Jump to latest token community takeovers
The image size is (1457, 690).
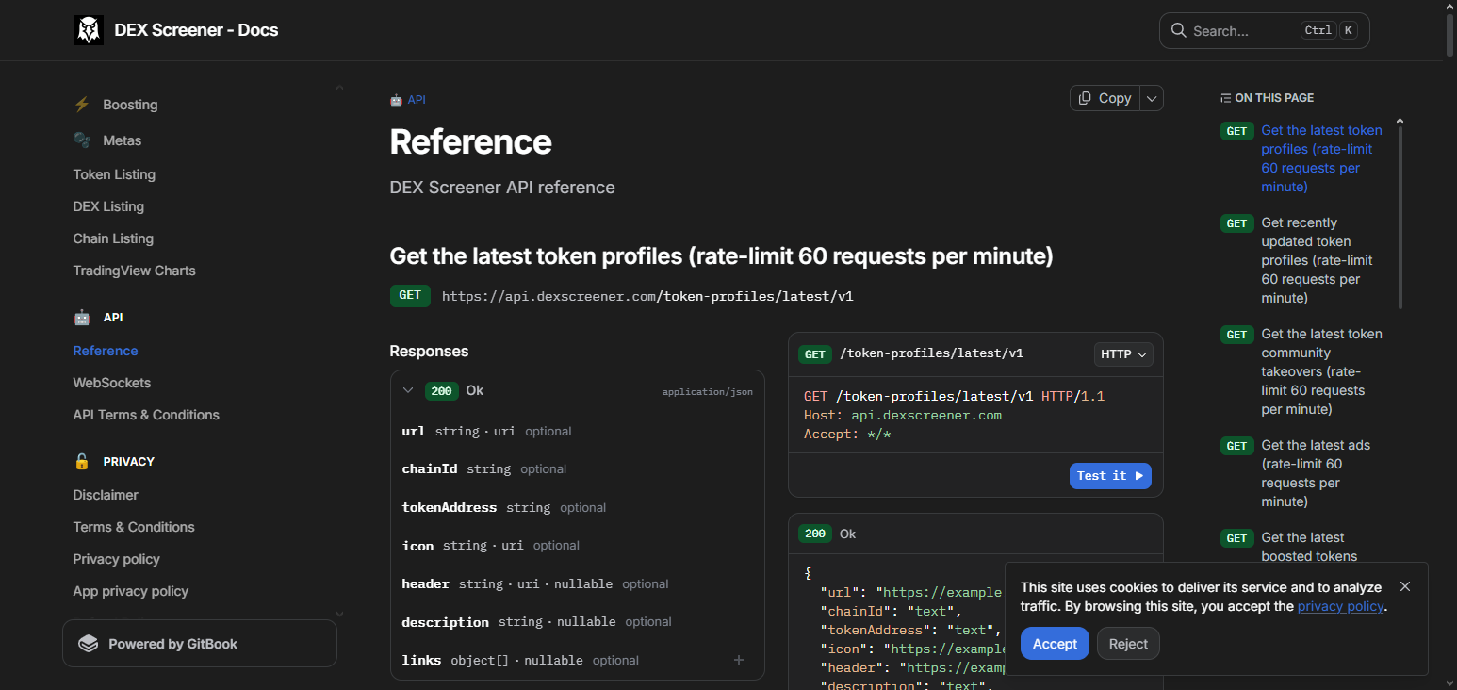coord(1321,371)
